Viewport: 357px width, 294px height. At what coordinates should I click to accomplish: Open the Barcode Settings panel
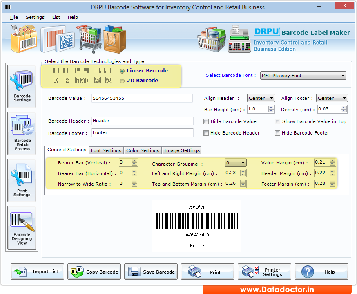(22, 86)
